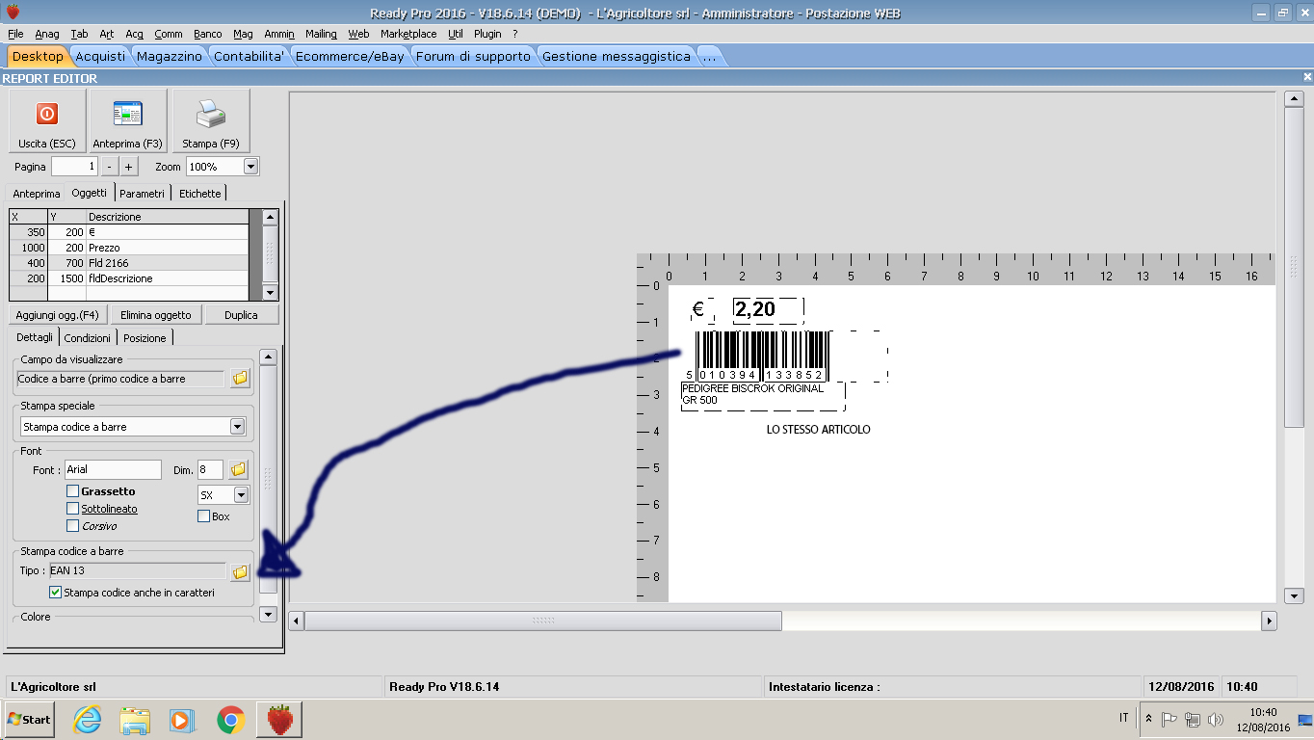Image resolution: width=1314 pixels, height=740 pixels.
Task: Enable the Grassetto checkbox
Action: (72, 491)
